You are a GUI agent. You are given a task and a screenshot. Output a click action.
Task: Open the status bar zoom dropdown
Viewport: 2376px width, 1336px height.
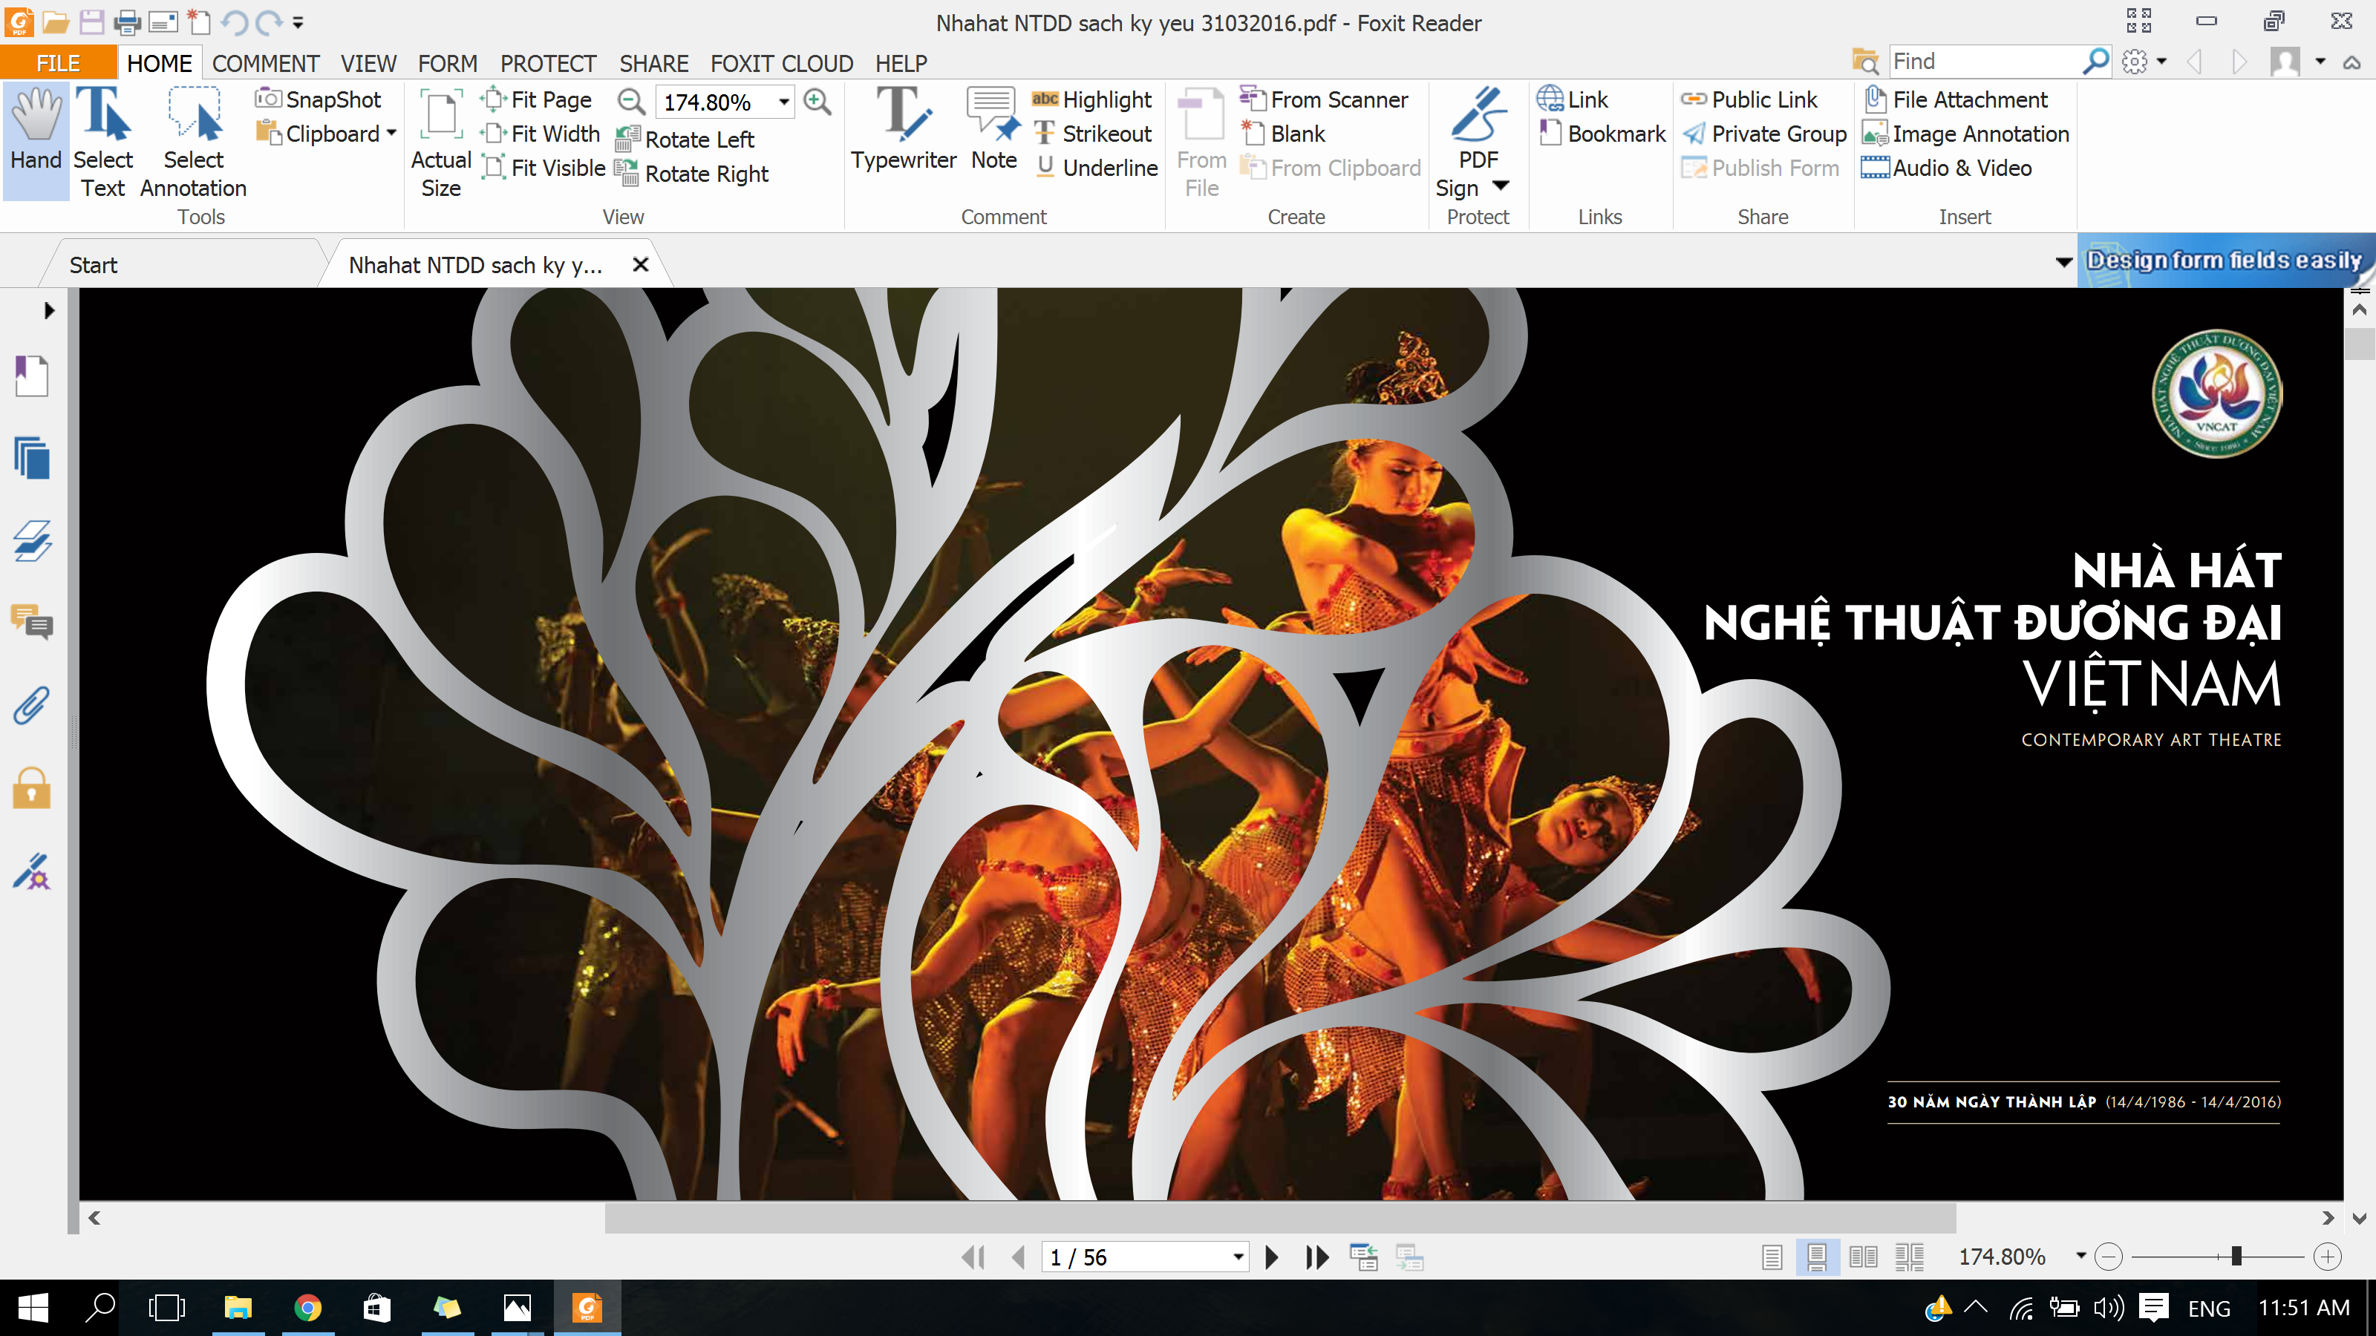point(2080,1256)
